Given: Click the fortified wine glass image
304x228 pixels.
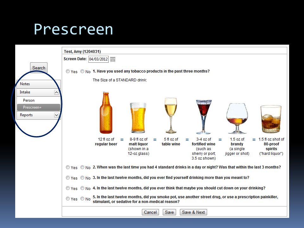Looking at the screenshot, I should pos(204,117).
